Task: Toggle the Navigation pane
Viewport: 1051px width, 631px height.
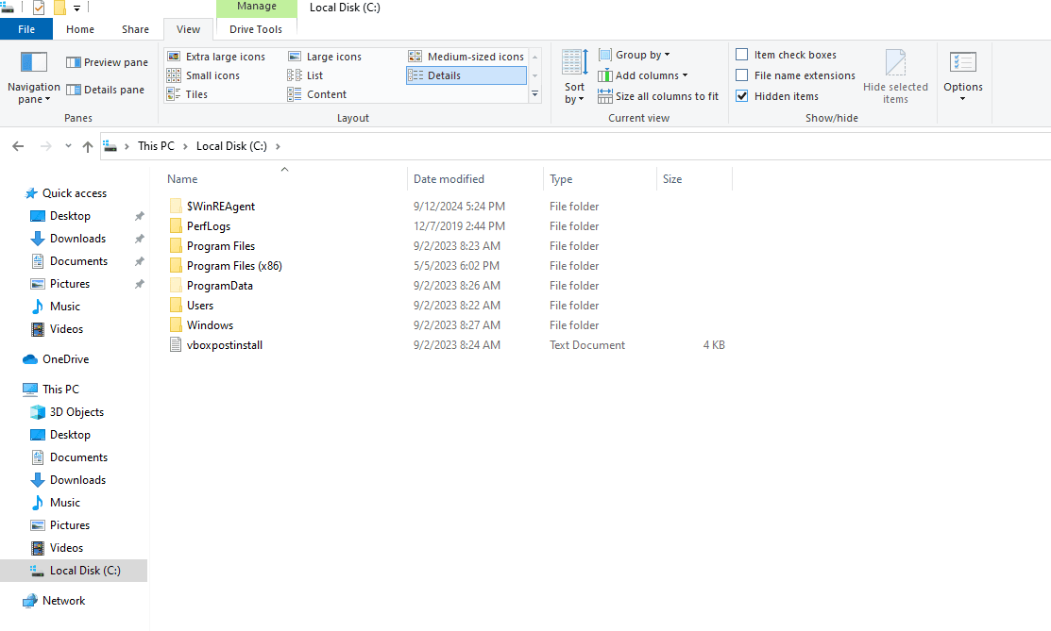Action: click(x=33, y=74)
